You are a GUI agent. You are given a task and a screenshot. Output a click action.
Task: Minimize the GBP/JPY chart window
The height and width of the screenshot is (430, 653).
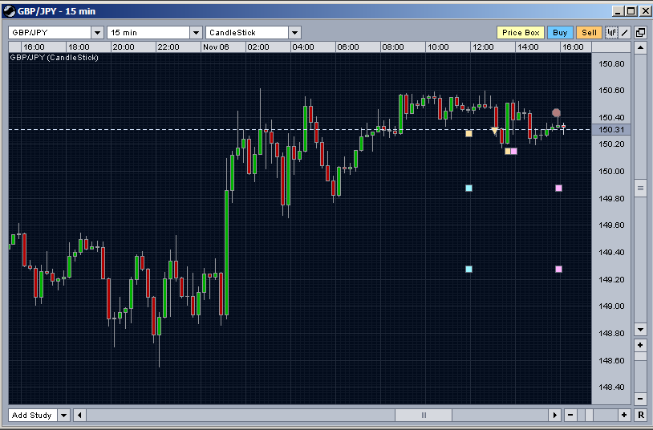pos(618,11)
